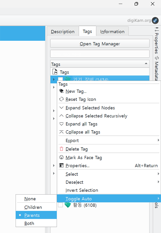Screen dimensions: 161x233
Task: Expand the highlighted tag tree node arrow
Action: (54, 79)
